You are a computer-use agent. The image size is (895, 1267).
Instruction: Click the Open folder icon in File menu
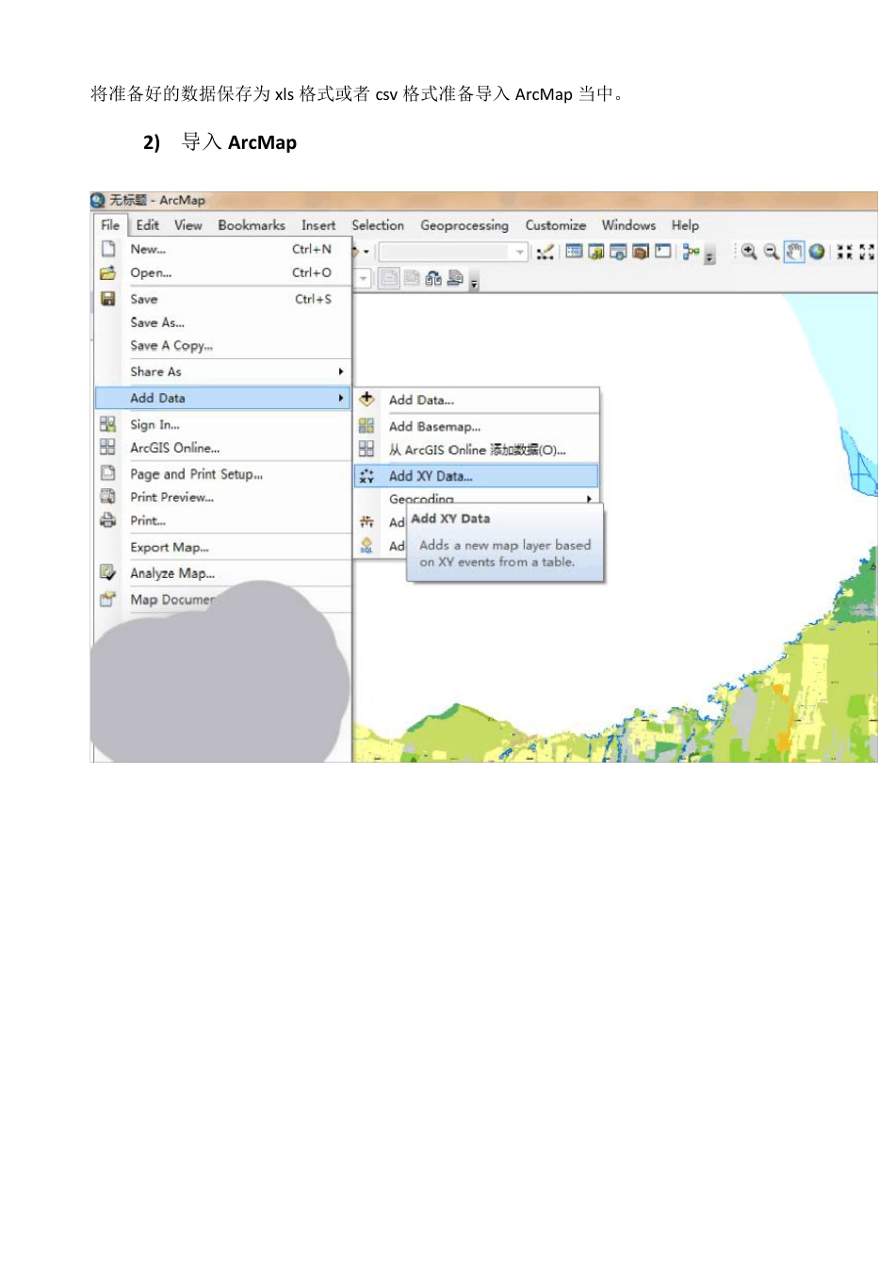point(108,272)
